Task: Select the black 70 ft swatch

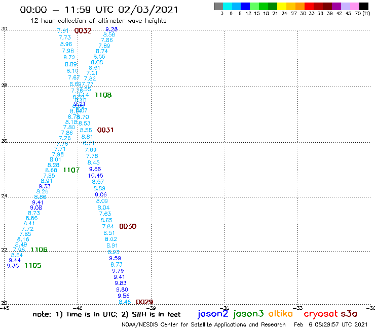Action: tap(364, 6)
